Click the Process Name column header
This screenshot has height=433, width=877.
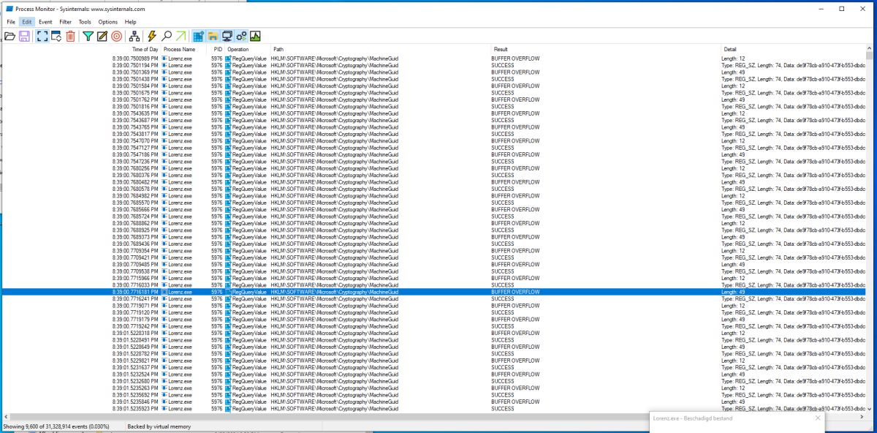(183, 49)
